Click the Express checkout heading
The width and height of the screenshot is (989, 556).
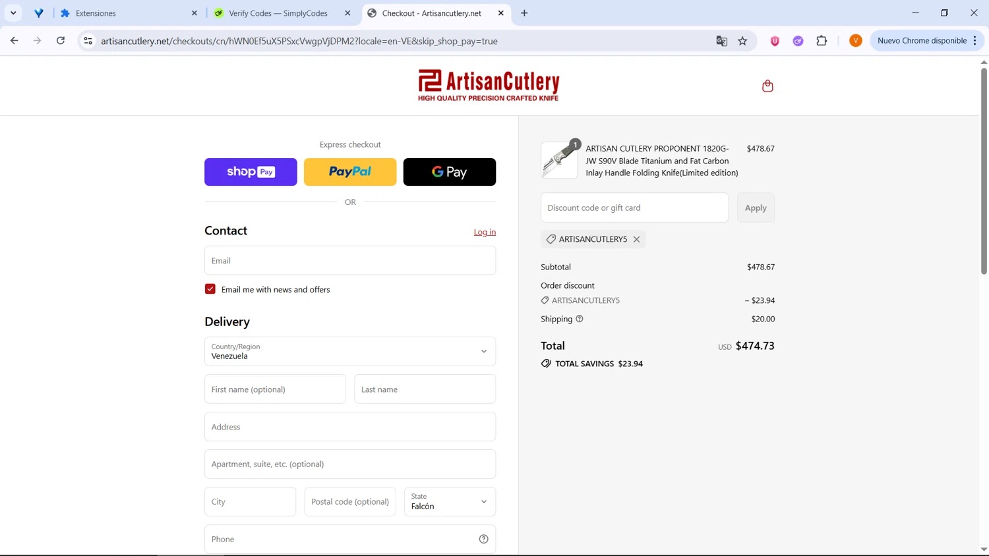click(350, 145)
